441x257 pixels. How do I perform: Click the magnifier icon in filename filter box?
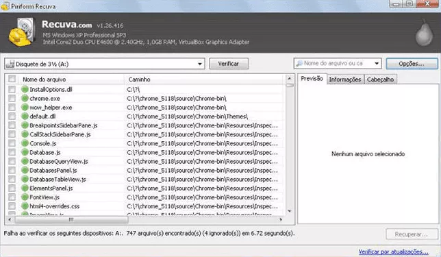[299, 63]
